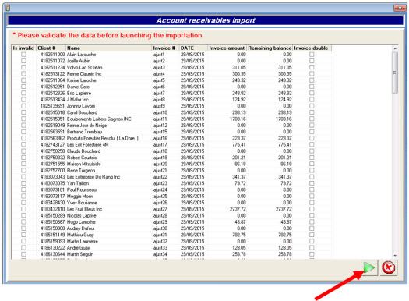The height and width of the screenshot is (301, 409).
Task: Click the scrollbar up arrow
Action: pos(395,48)
